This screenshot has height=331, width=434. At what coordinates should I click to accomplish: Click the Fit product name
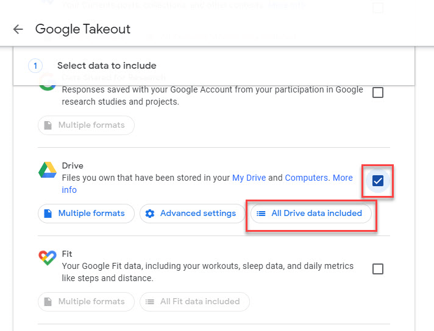(x=67, y=254)
